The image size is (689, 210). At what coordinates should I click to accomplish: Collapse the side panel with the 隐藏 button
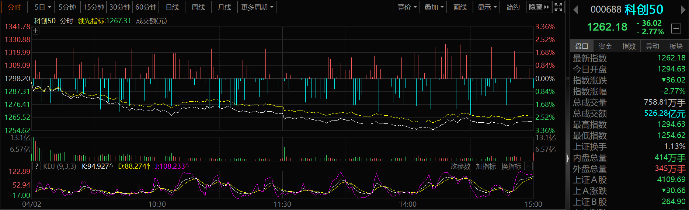click(x=539, y=7)
